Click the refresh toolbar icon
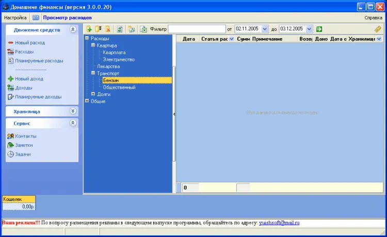Viewport: 387px width, 237px height. [120, 29]
